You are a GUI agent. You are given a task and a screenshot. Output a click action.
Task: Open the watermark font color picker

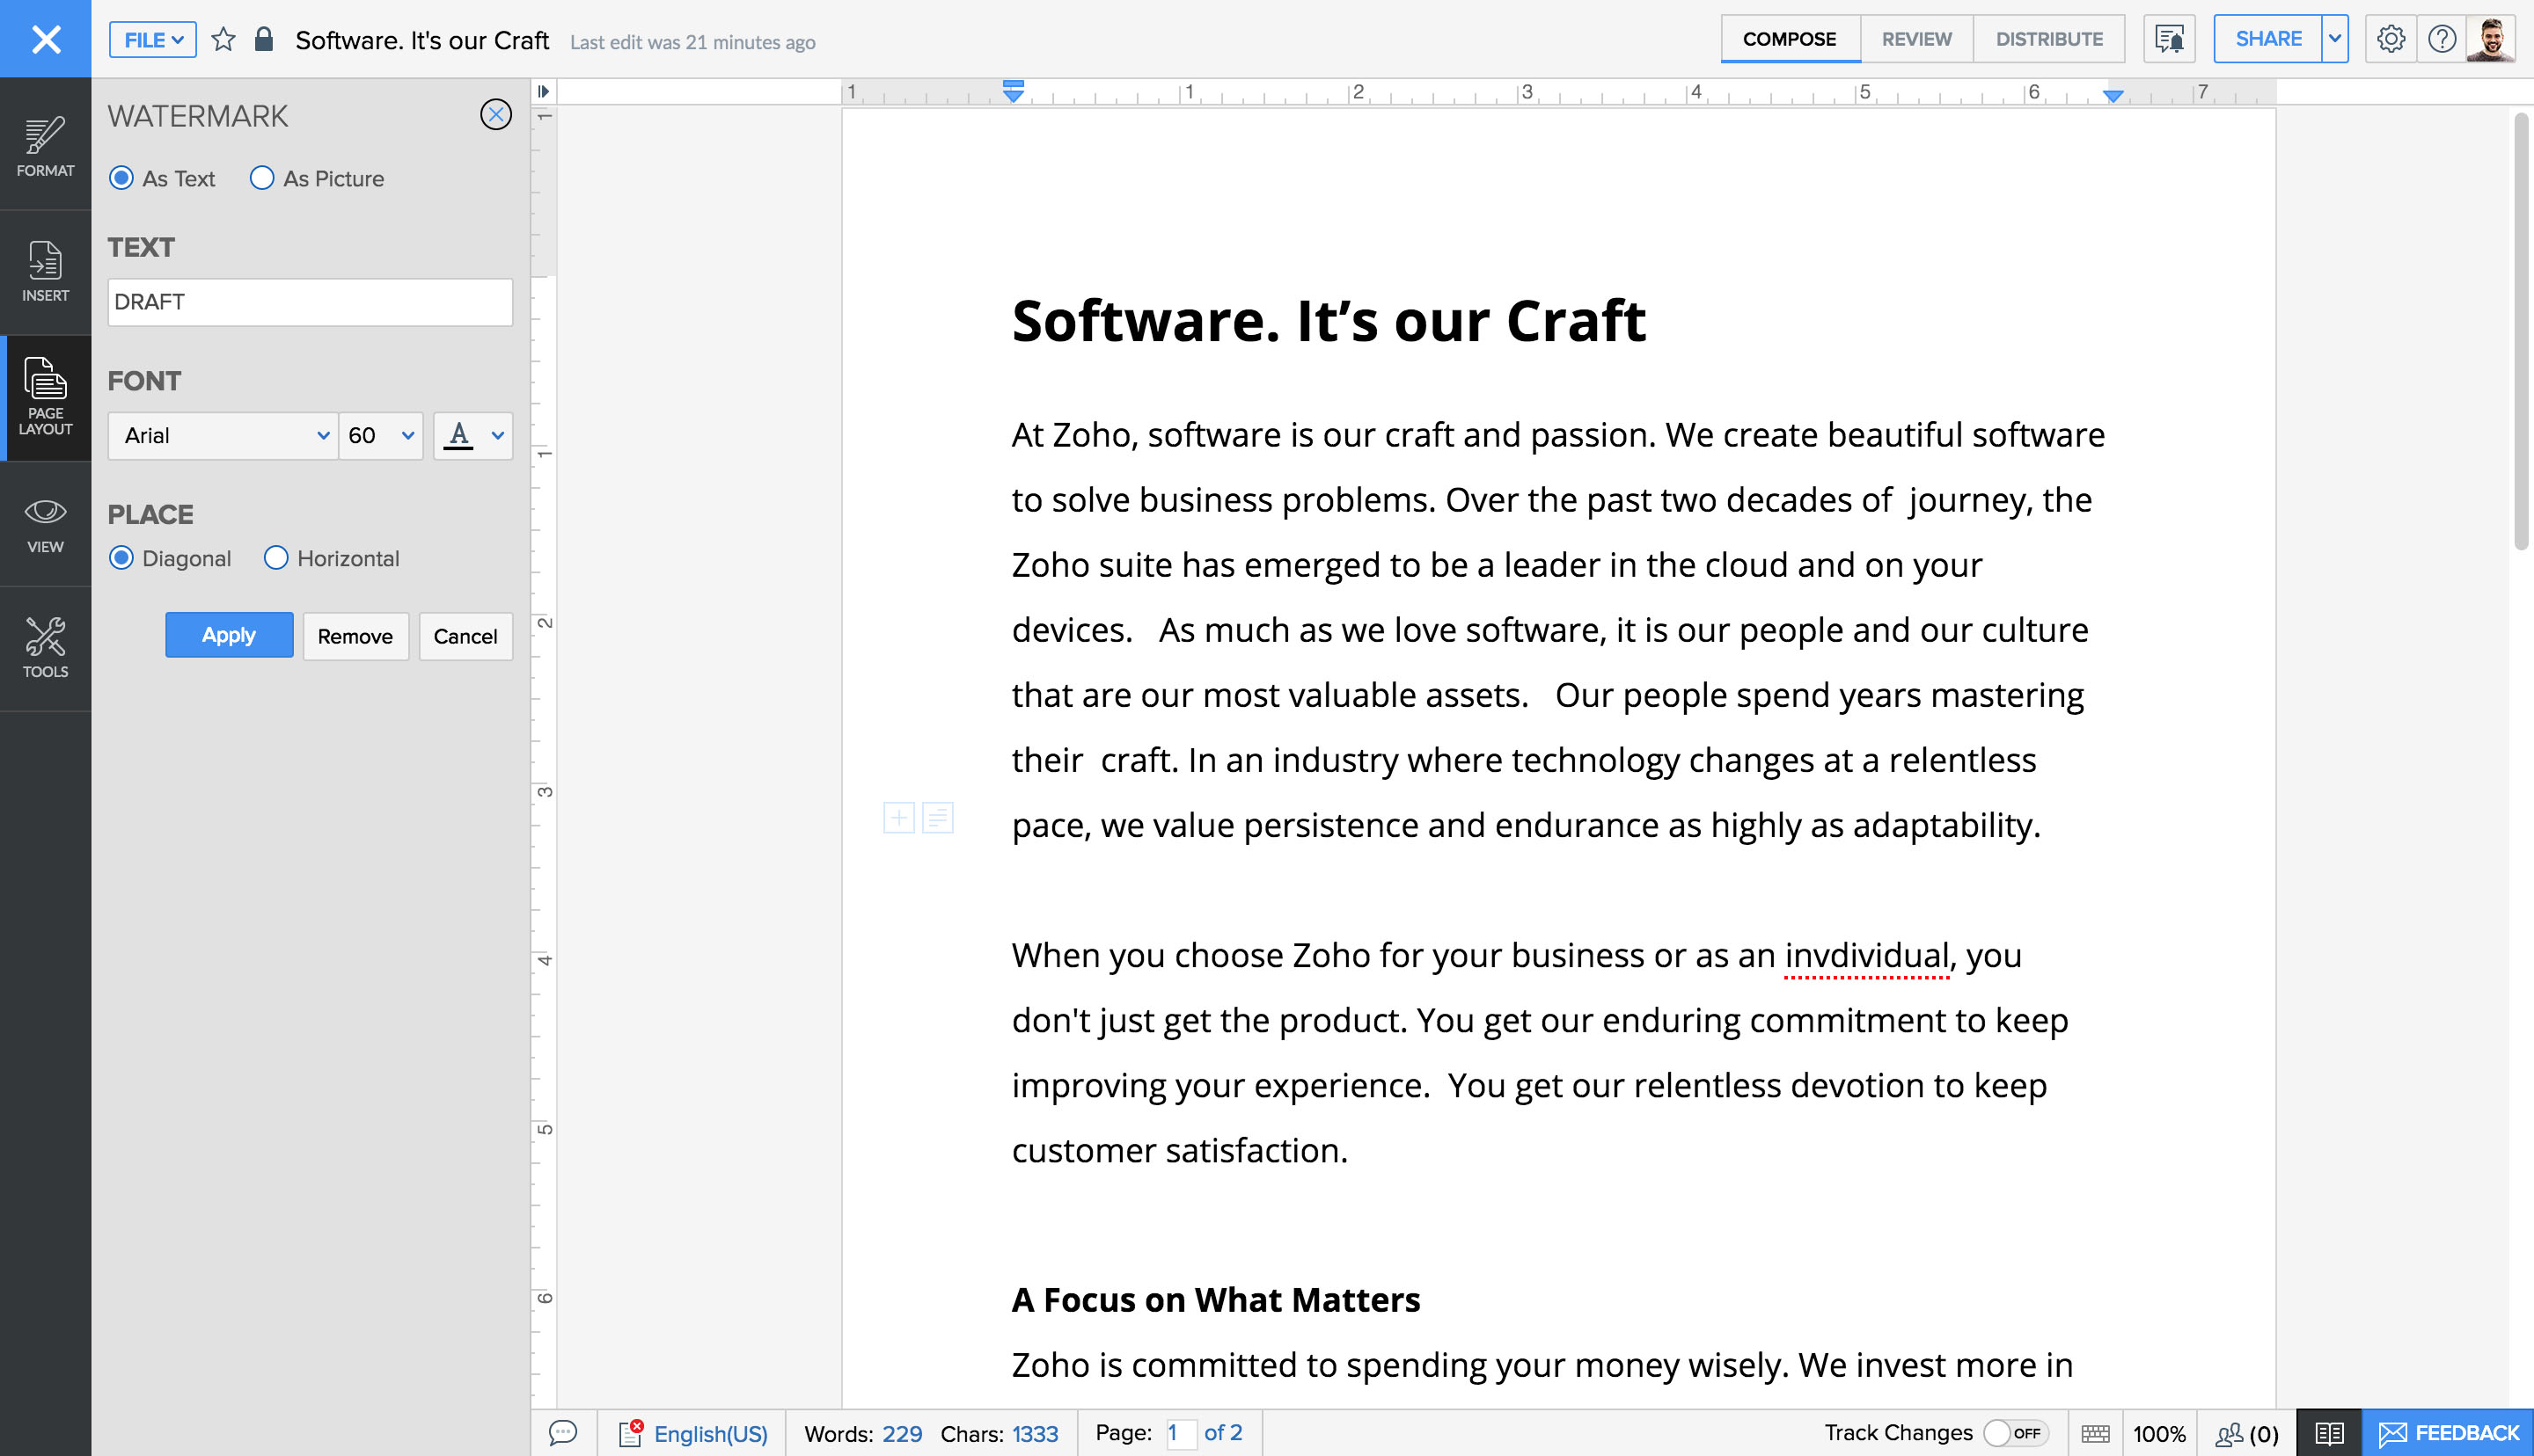tap(473, 435)
